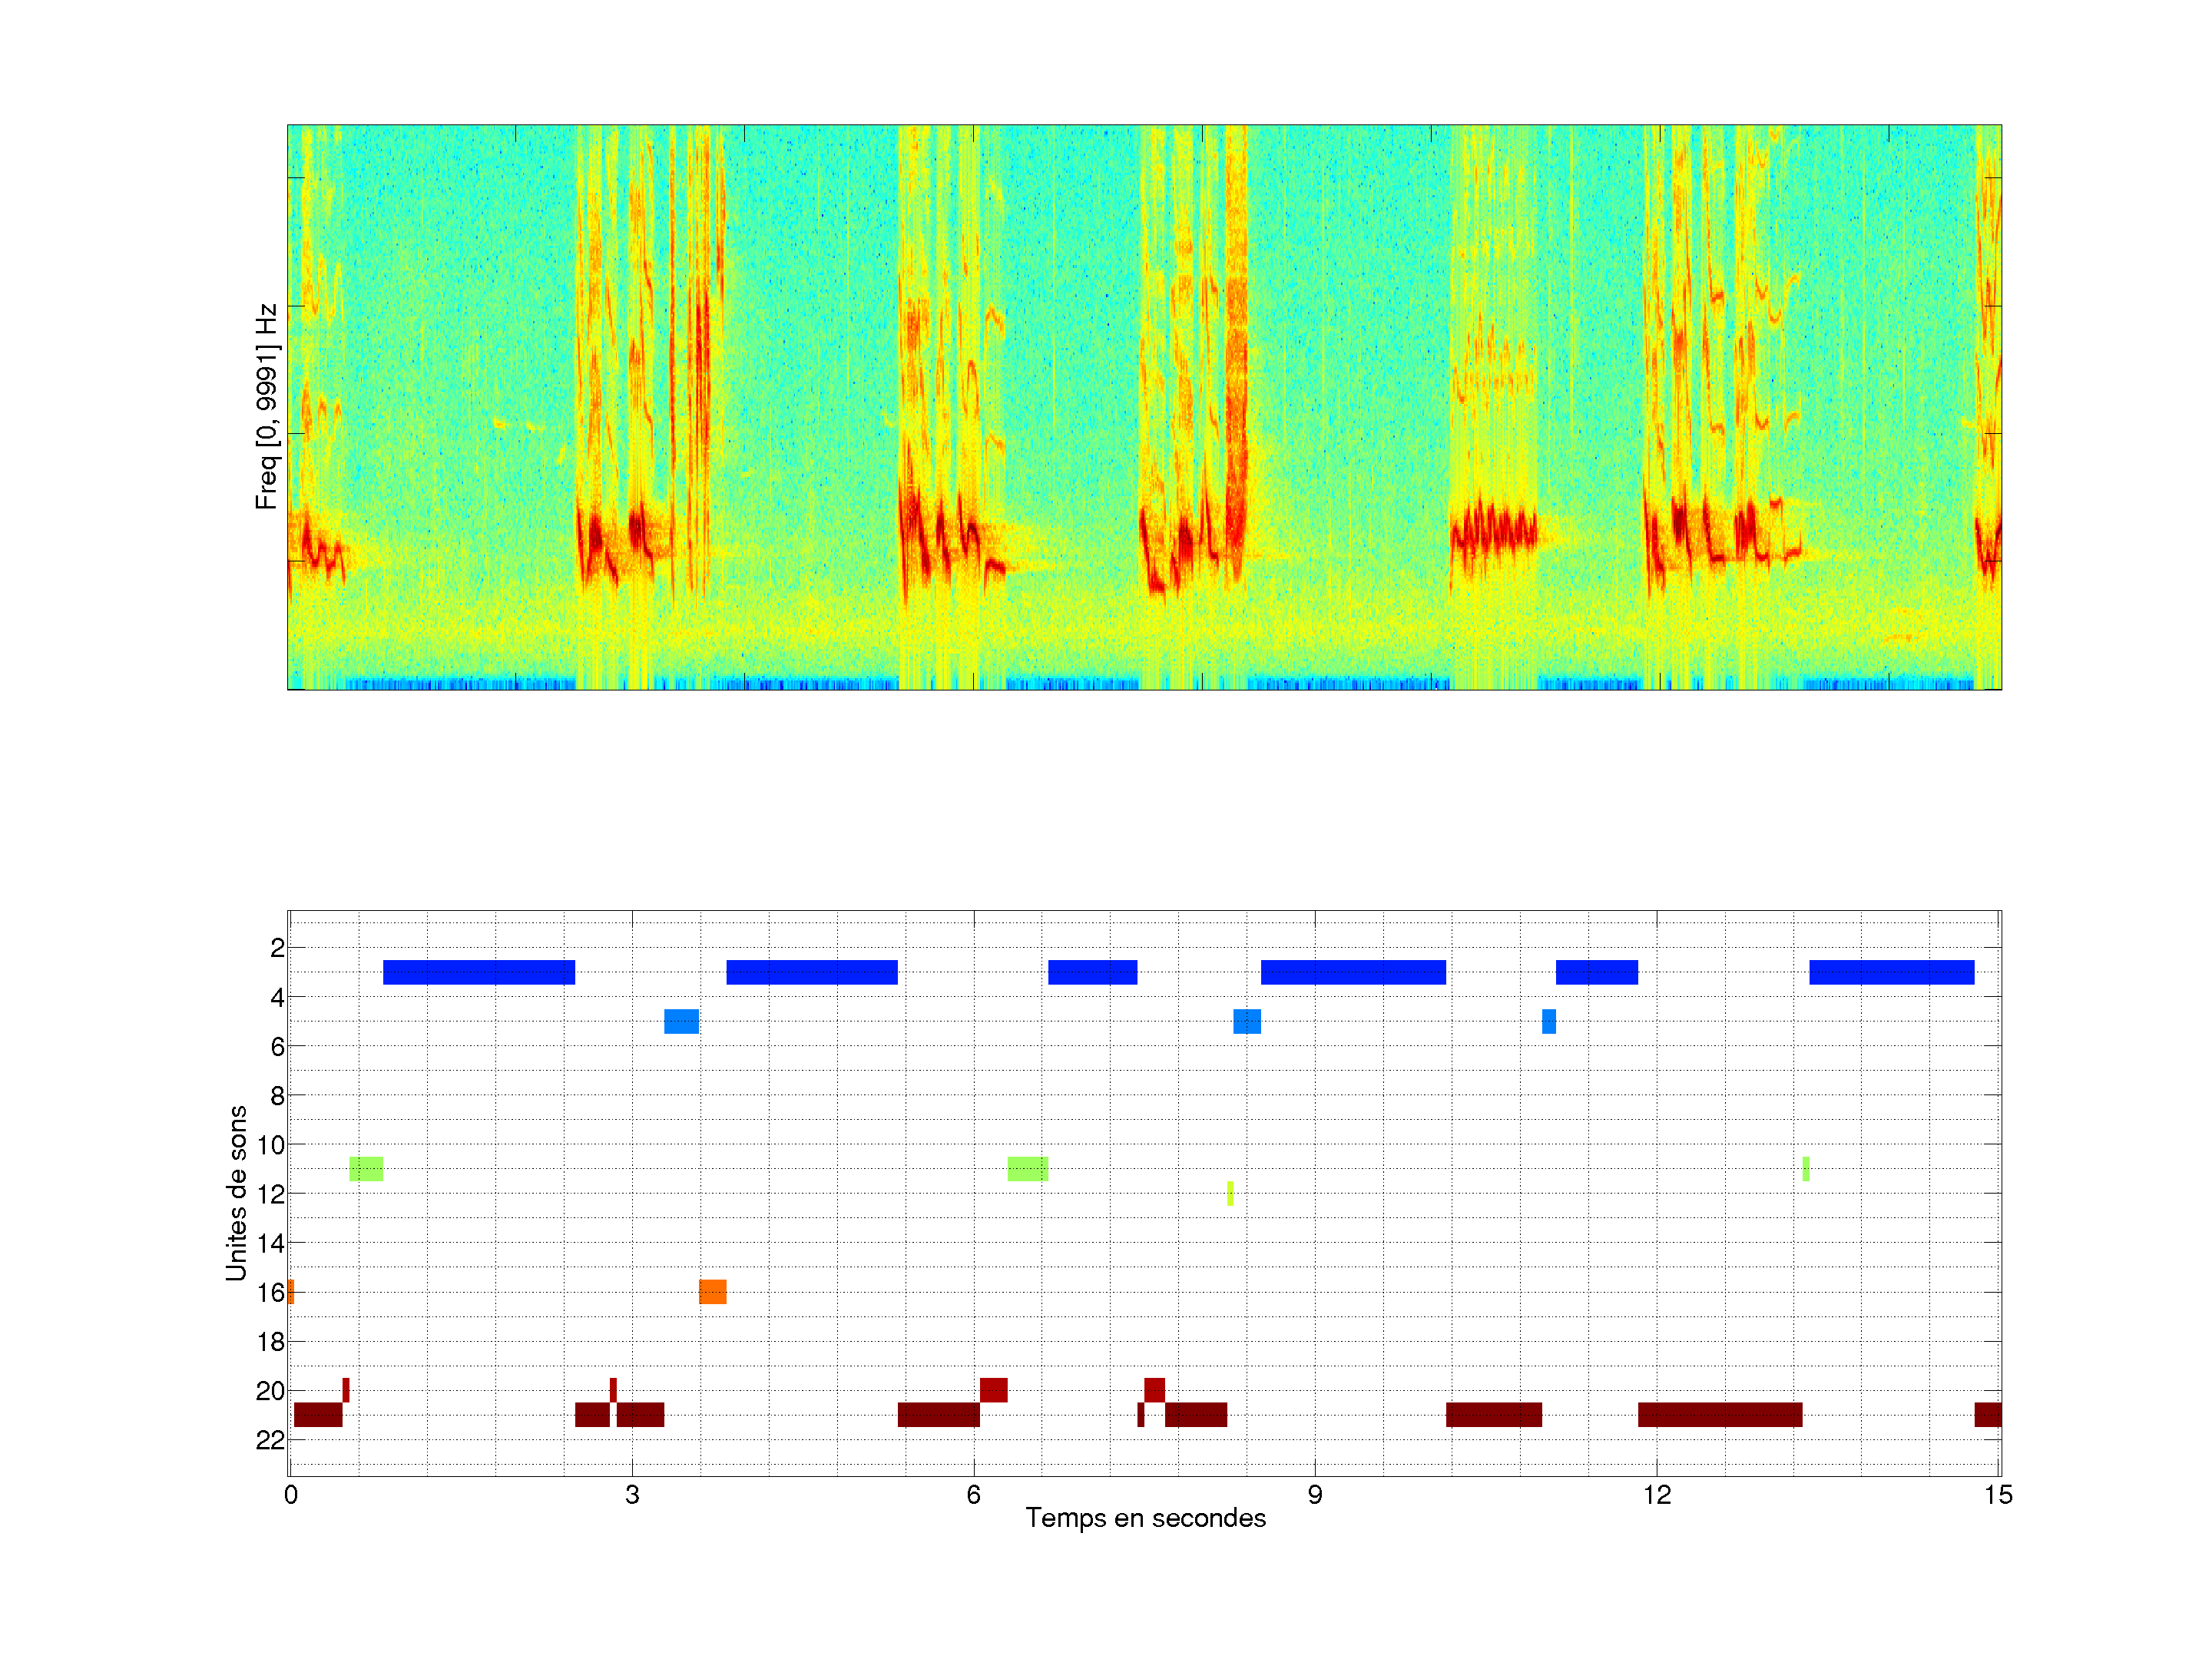This screenshot has width=2212, height=1659.
Task: Click the x-axis tick label 9
Action: 1315,1495
